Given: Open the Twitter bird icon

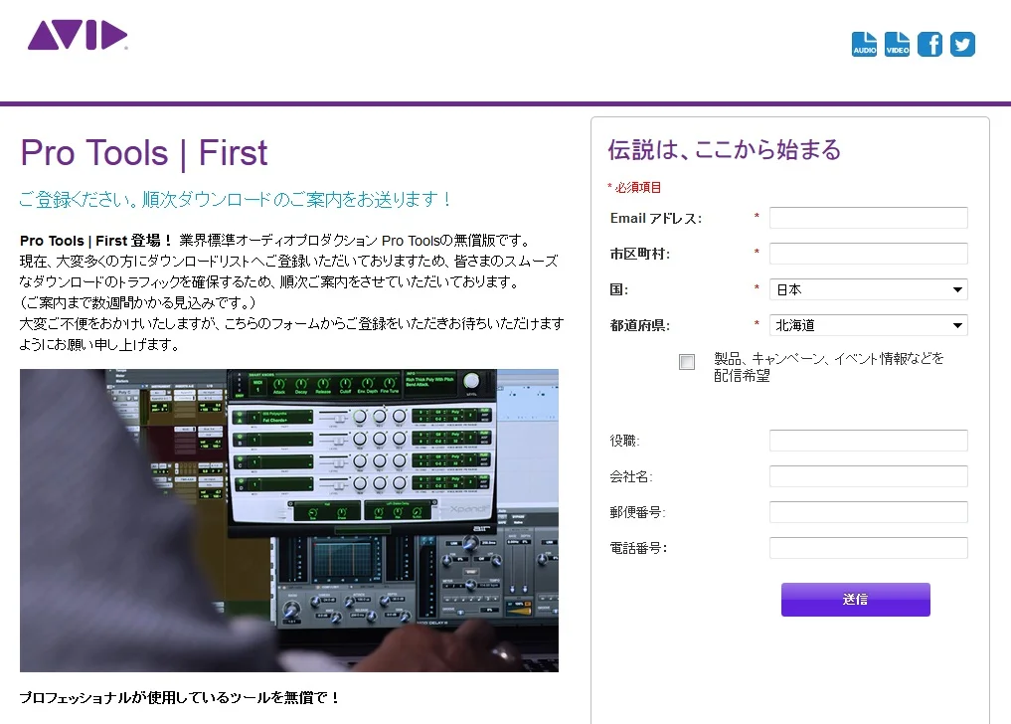Looking at the screenshot, I should pos(962,44).
